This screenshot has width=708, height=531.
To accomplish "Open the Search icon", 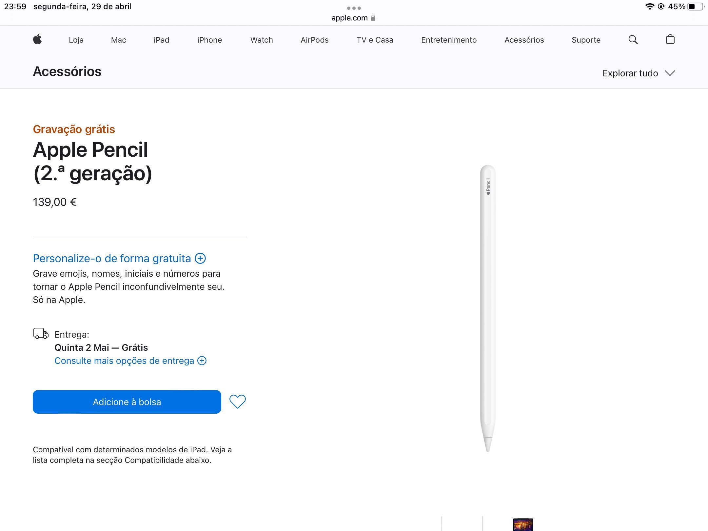I will [633, 39].
